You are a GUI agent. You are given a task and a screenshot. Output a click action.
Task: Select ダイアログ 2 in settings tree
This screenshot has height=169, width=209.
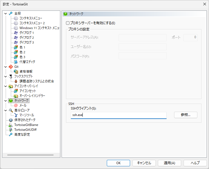(27, 38)
